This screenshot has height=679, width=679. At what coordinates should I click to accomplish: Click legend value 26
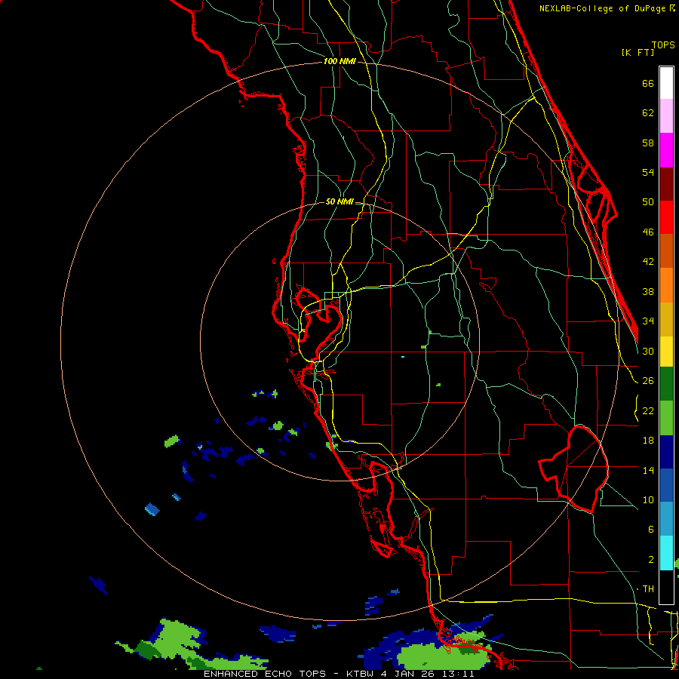pyautogui.click(x=648, y=381)
